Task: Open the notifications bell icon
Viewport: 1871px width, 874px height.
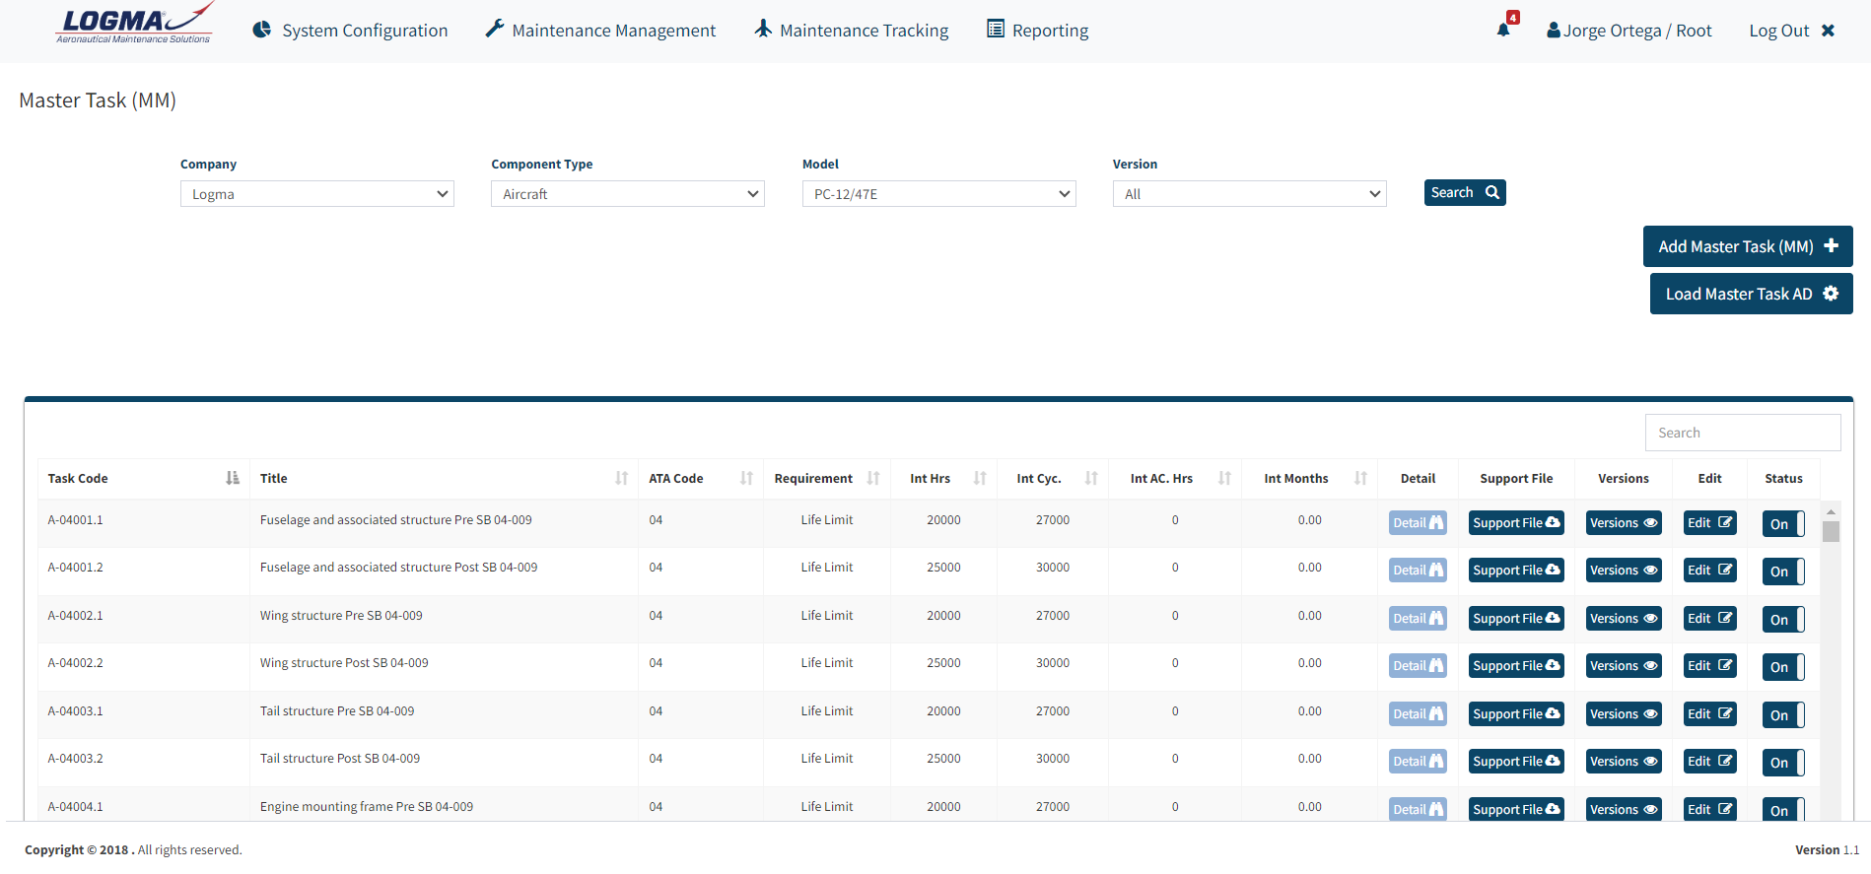Action: tap(1503, 31)
